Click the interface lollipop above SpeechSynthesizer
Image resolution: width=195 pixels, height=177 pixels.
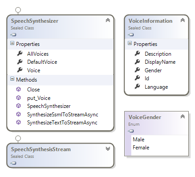[x=18, y=10]
